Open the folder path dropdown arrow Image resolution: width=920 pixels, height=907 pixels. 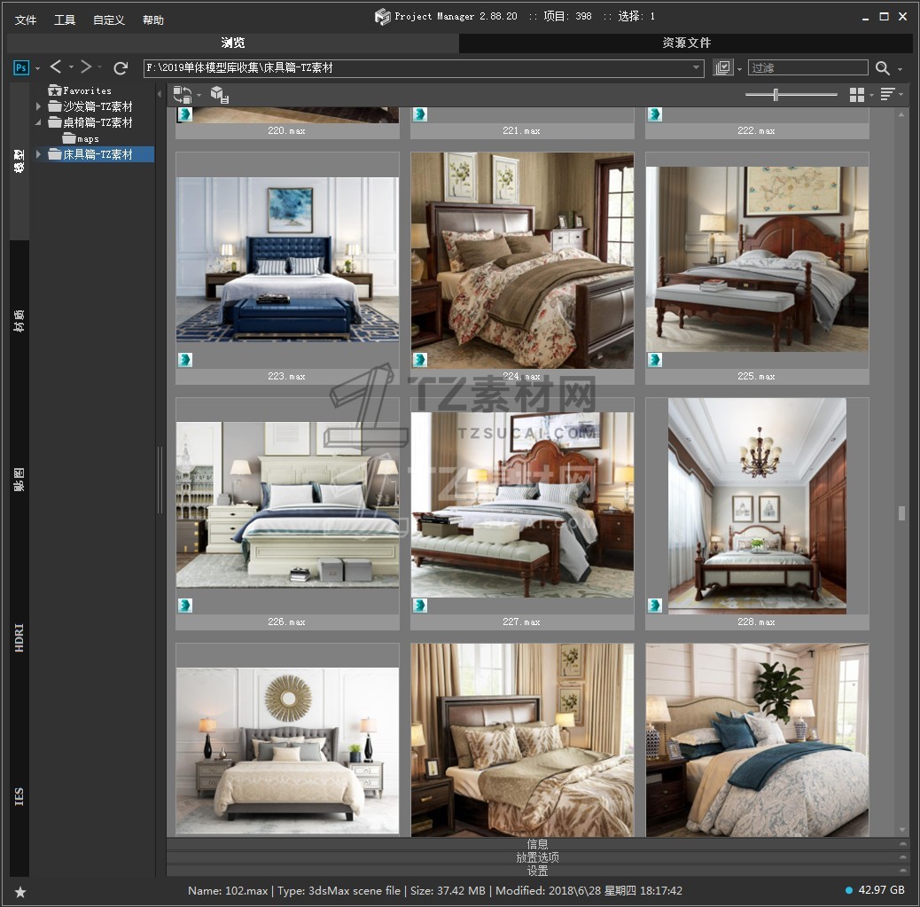[x=697, y=68]
